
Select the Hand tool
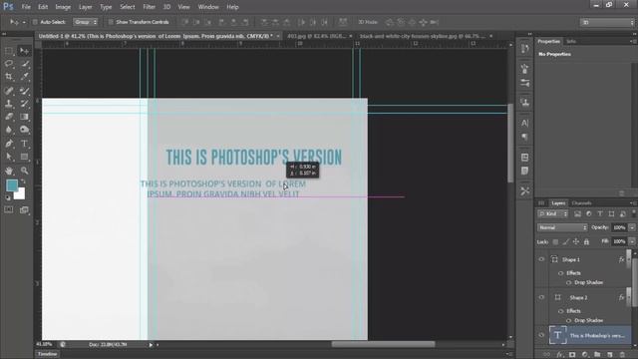tap(9, 171)
